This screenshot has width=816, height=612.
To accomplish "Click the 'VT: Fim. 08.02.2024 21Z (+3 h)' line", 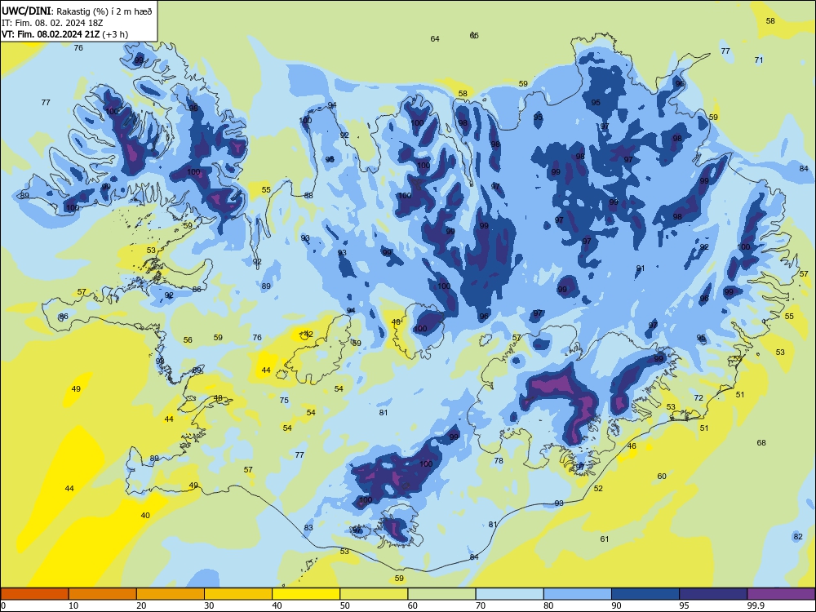I will [x=64, y=34].
